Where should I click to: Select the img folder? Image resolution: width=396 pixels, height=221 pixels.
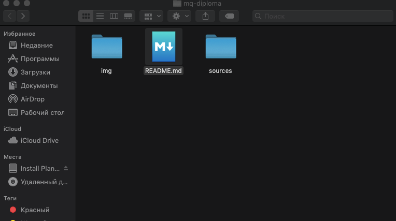point(107,47)
